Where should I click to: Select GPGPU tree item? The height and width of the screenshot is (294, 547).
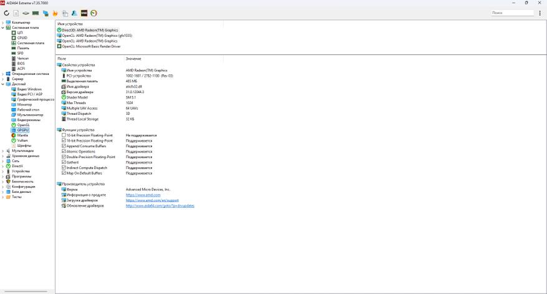click(22, 130)
